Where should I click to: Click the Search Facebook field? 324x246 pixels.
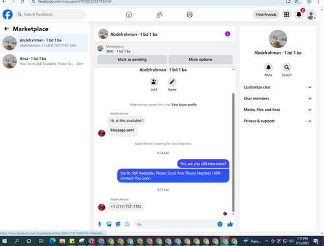click(51, 14)
